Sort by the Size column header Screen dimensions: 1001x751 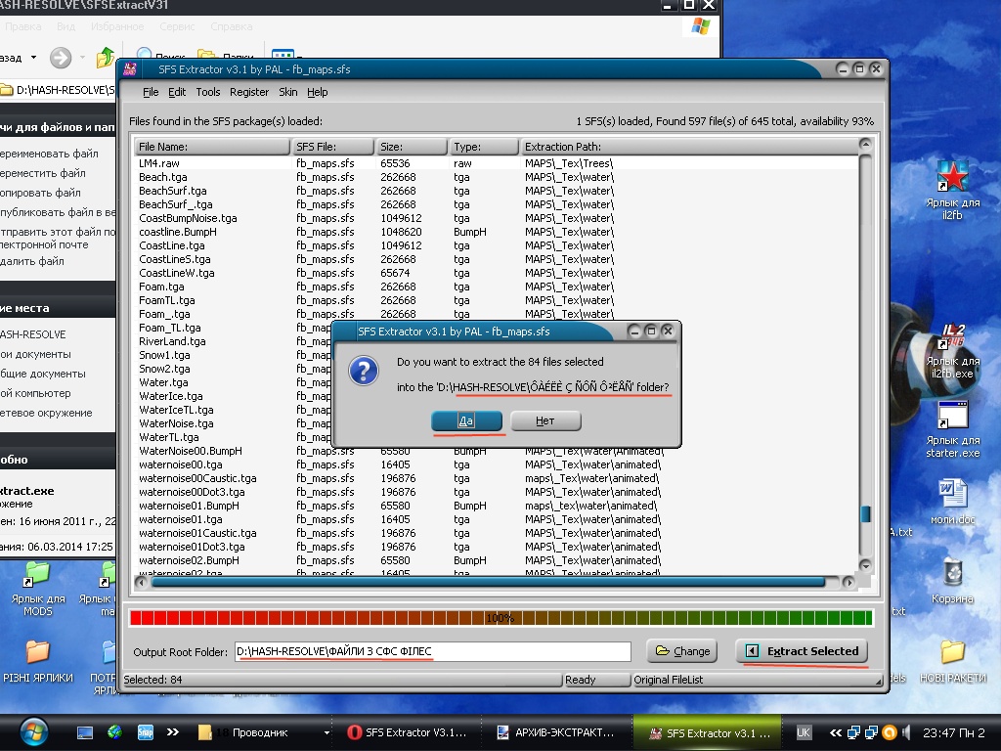[412, 147]
